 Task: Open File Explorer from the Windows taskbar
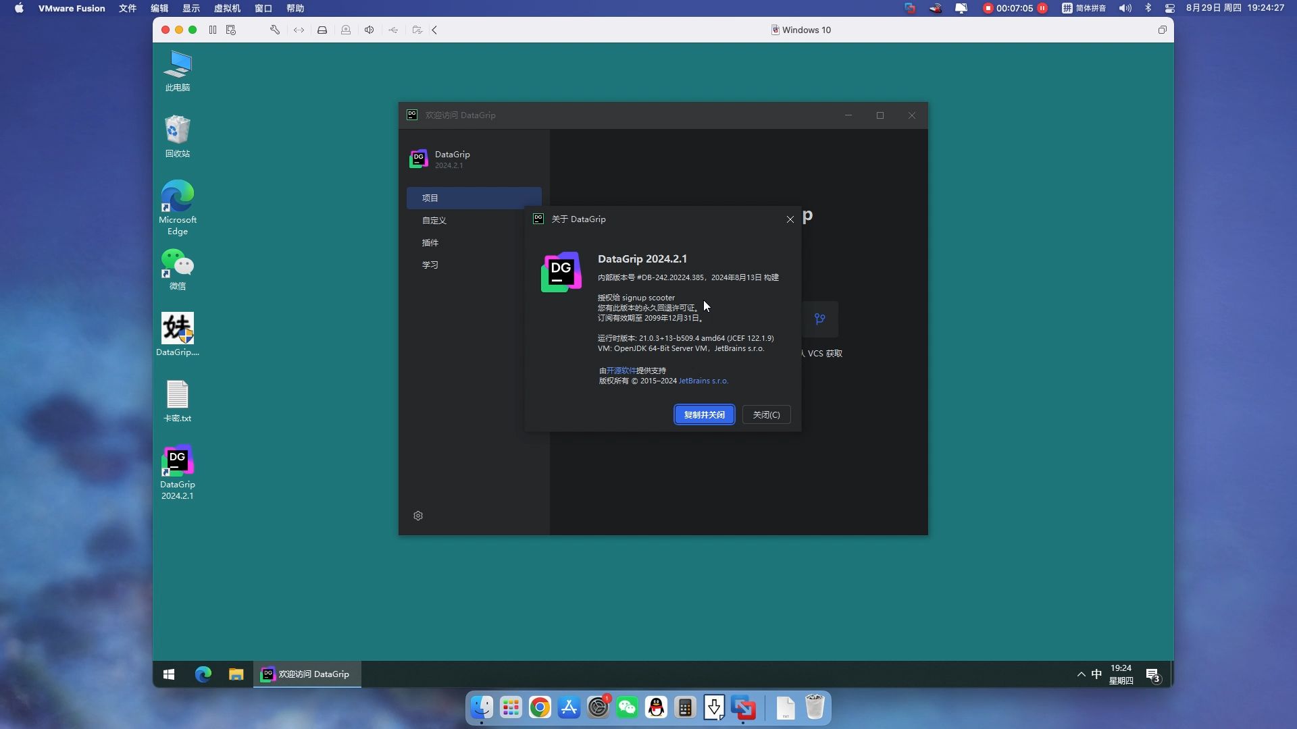click(236, 674)
